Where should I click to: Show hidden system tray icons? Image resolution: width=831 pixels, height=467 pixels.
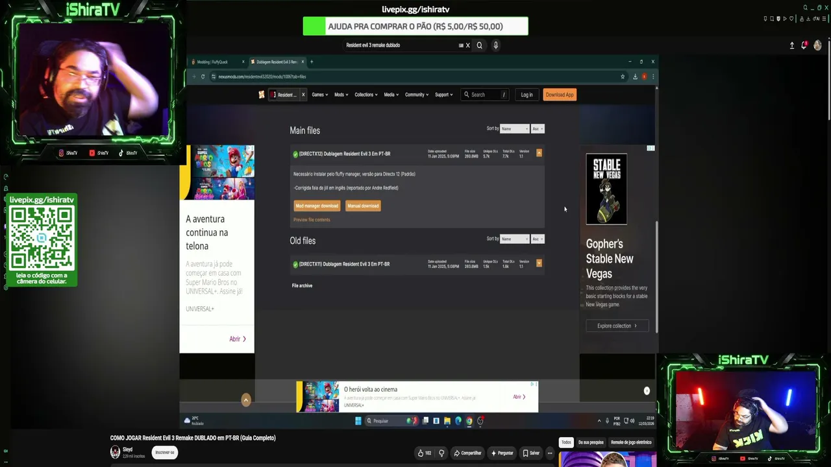[599, 421]
